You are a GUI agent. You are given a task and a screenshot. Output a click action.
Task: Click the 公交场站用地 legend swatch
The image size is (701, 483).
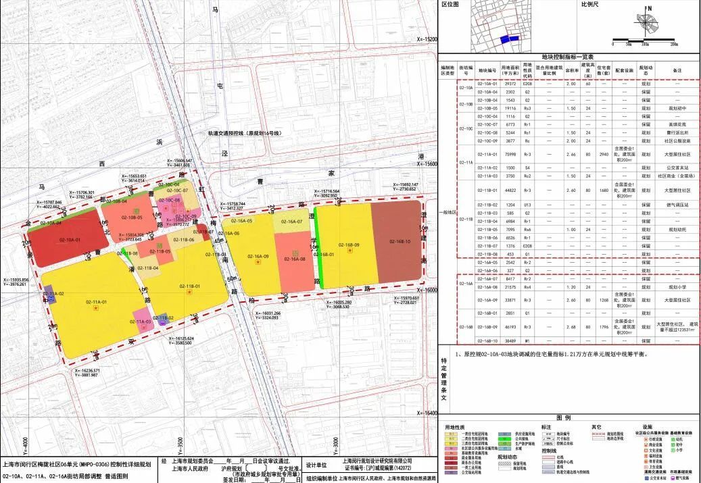click(451, 473)
